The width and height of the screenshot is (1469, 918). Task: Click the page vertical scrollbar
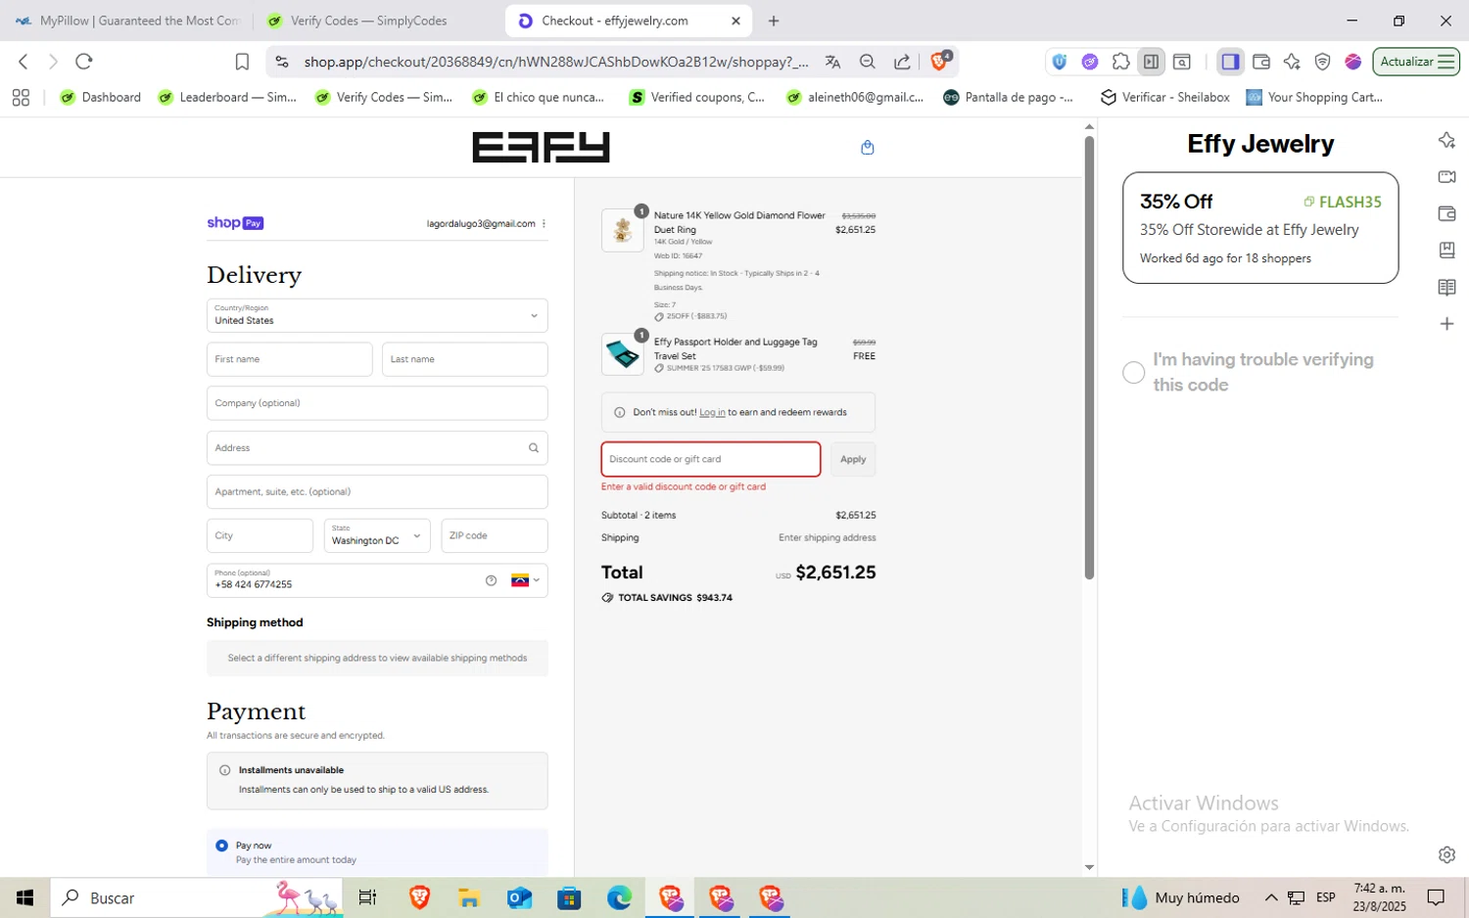pos(1089,357)
